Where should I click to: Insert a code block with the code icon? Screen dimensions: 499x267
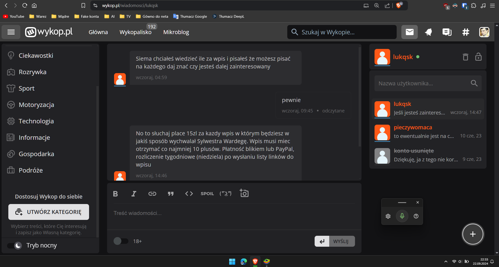coord(189,194)
